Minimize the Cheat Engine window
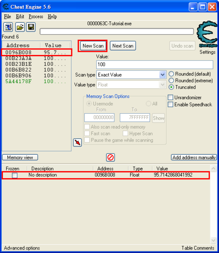This screenshot has height=253, width=219. (x=193, y=7)
